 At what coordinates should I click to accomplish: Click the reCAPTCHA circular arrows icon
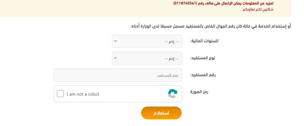point(172,94)
